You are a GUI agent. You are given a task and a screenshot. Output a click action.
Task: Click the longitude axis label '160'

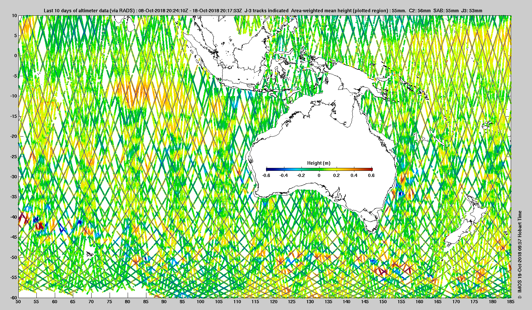point(419,302)
